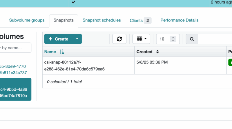Viewport: 232px width, 129px height.
Task: Click the filter by name input field
Action: pos(15,48)
